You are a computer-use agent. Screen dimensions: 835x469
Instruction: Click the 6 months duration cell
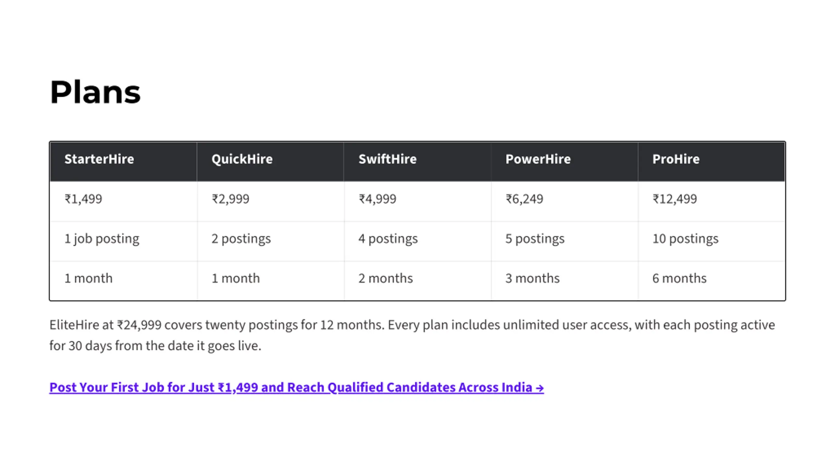click(x=711, y=281)
